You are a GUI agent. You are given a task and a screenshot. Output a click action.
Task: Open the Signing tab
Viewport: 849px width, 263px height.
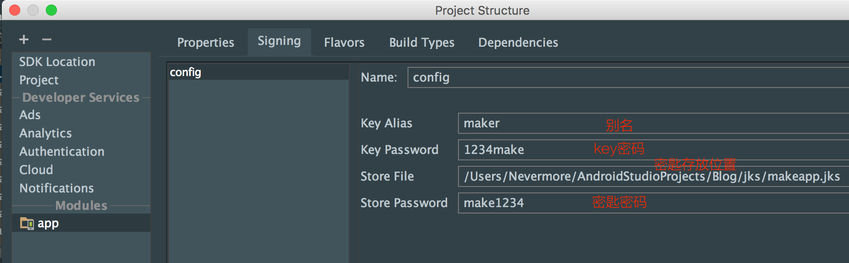[279, 41]
